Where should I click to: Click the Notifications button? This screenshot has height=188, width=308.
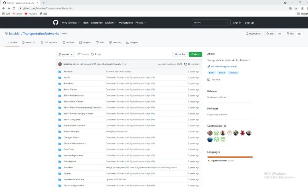point(253,34)
